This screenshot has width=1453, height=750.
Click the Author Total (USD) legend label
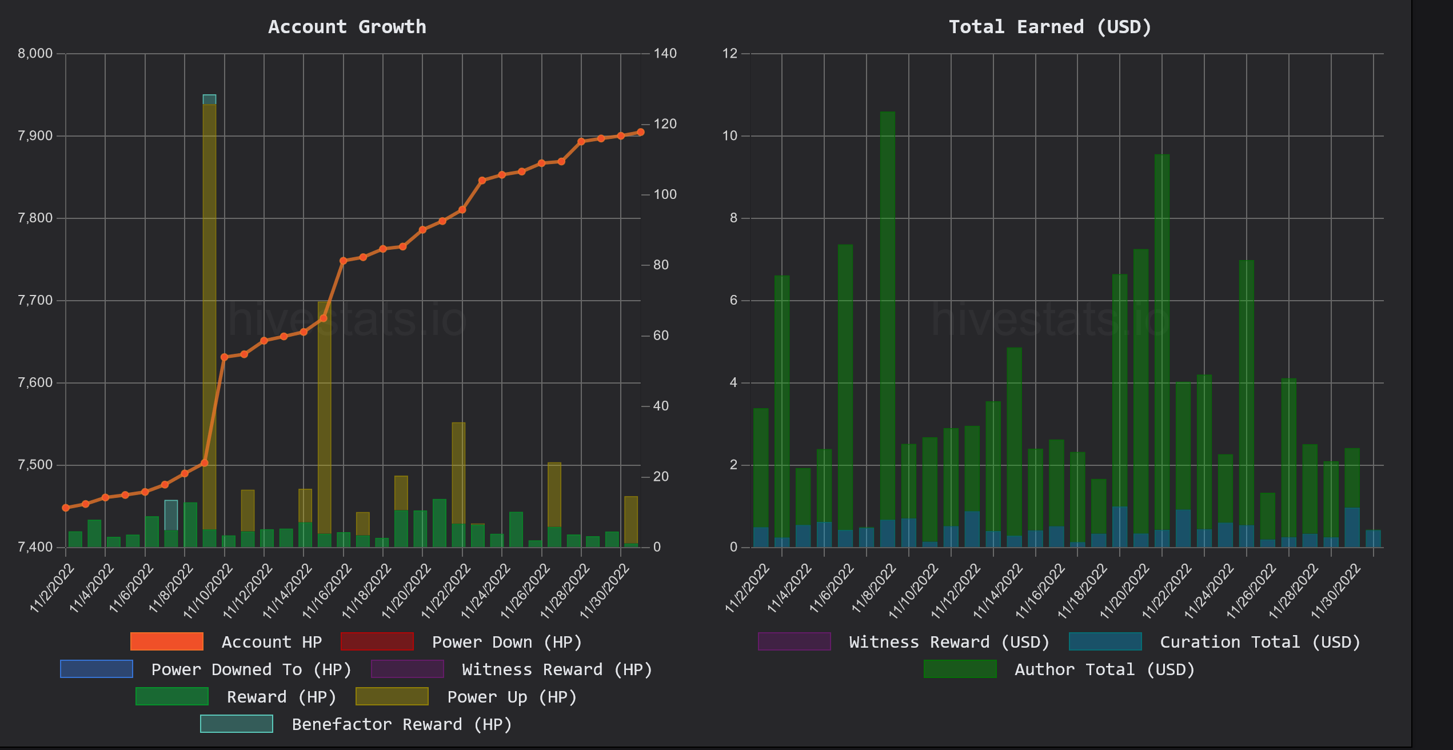coord(1105,669)
